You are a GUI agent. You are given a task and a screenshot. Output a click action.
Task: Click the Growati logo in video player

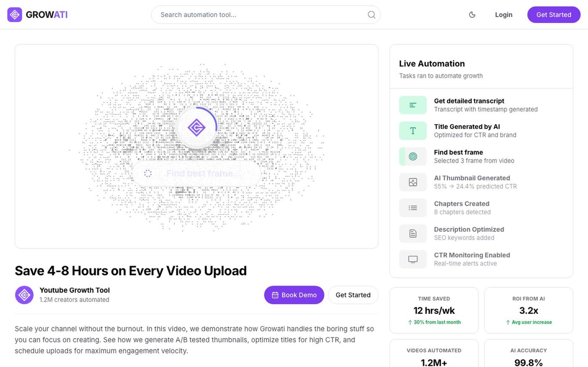[x=196, y=128]
